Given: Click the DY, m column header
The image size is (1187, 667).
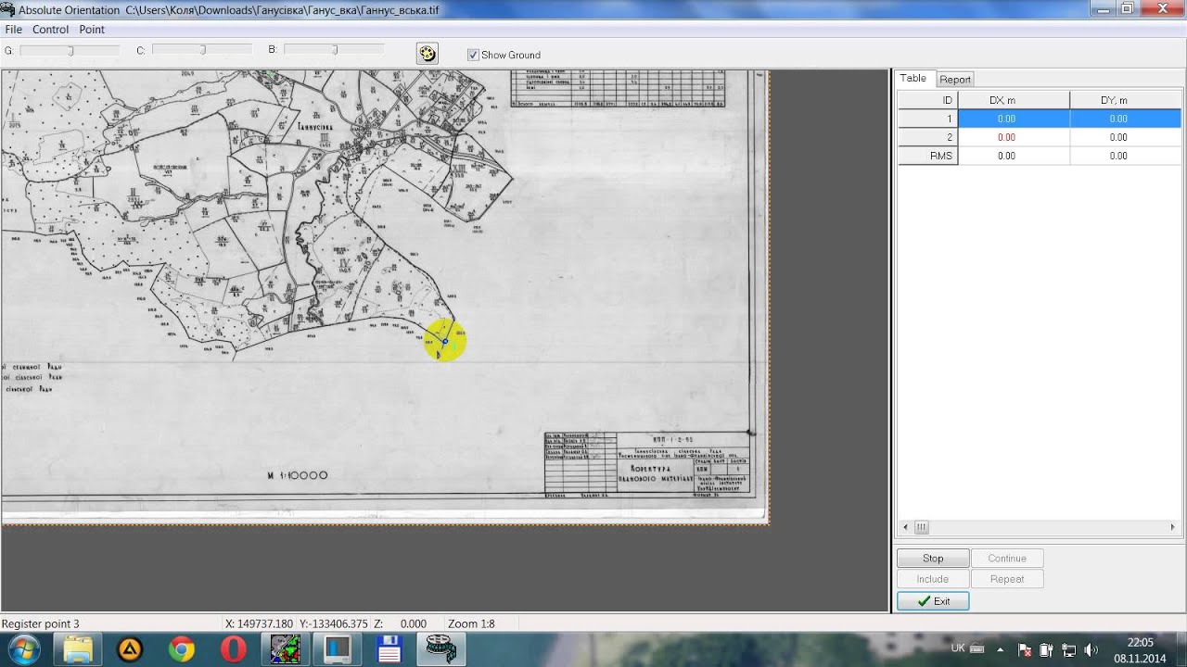Looking at the screenshot, I should click(x=1125, y=100).
